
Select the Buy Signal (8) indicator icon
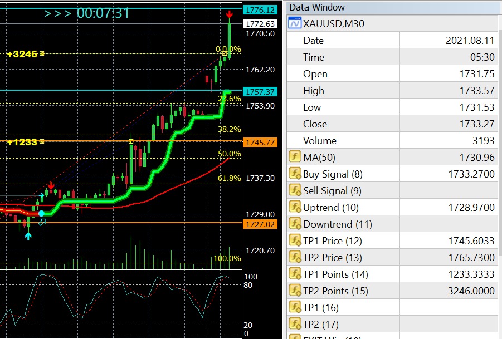(x=295, y=174)
